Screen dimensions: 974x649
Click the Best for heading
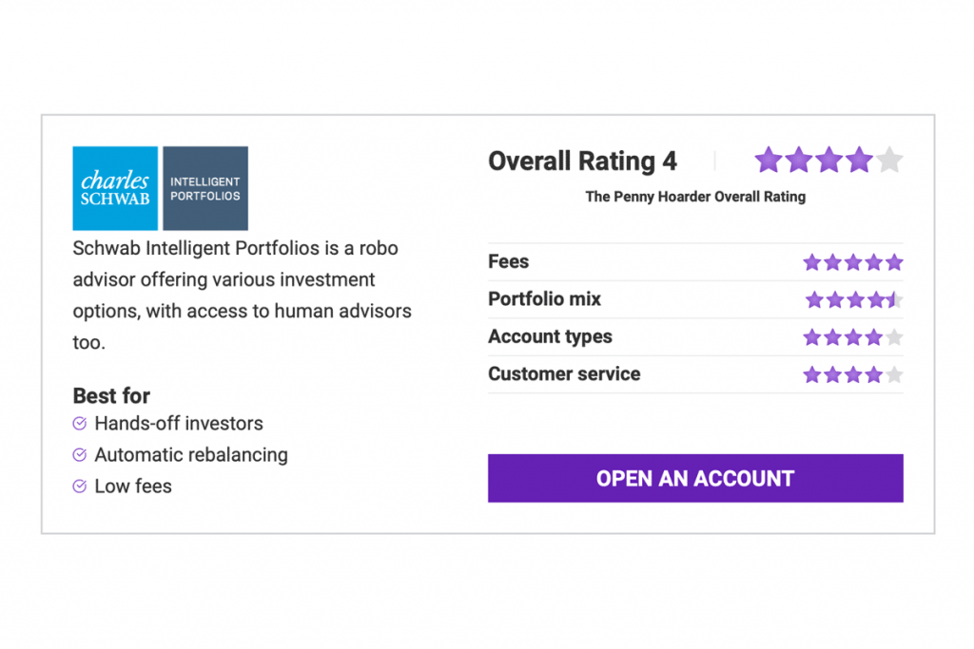click(111, 396)
